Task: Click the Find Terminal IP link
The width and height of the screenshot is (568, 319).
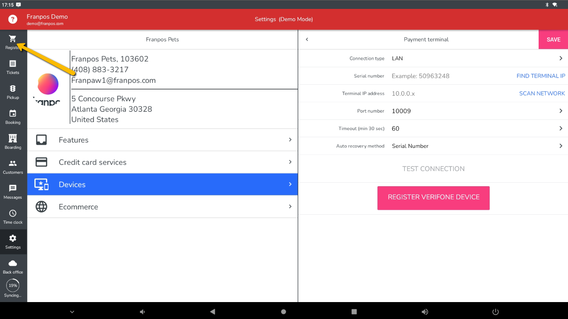Action: pyautogui.click(x=540, y=76)
